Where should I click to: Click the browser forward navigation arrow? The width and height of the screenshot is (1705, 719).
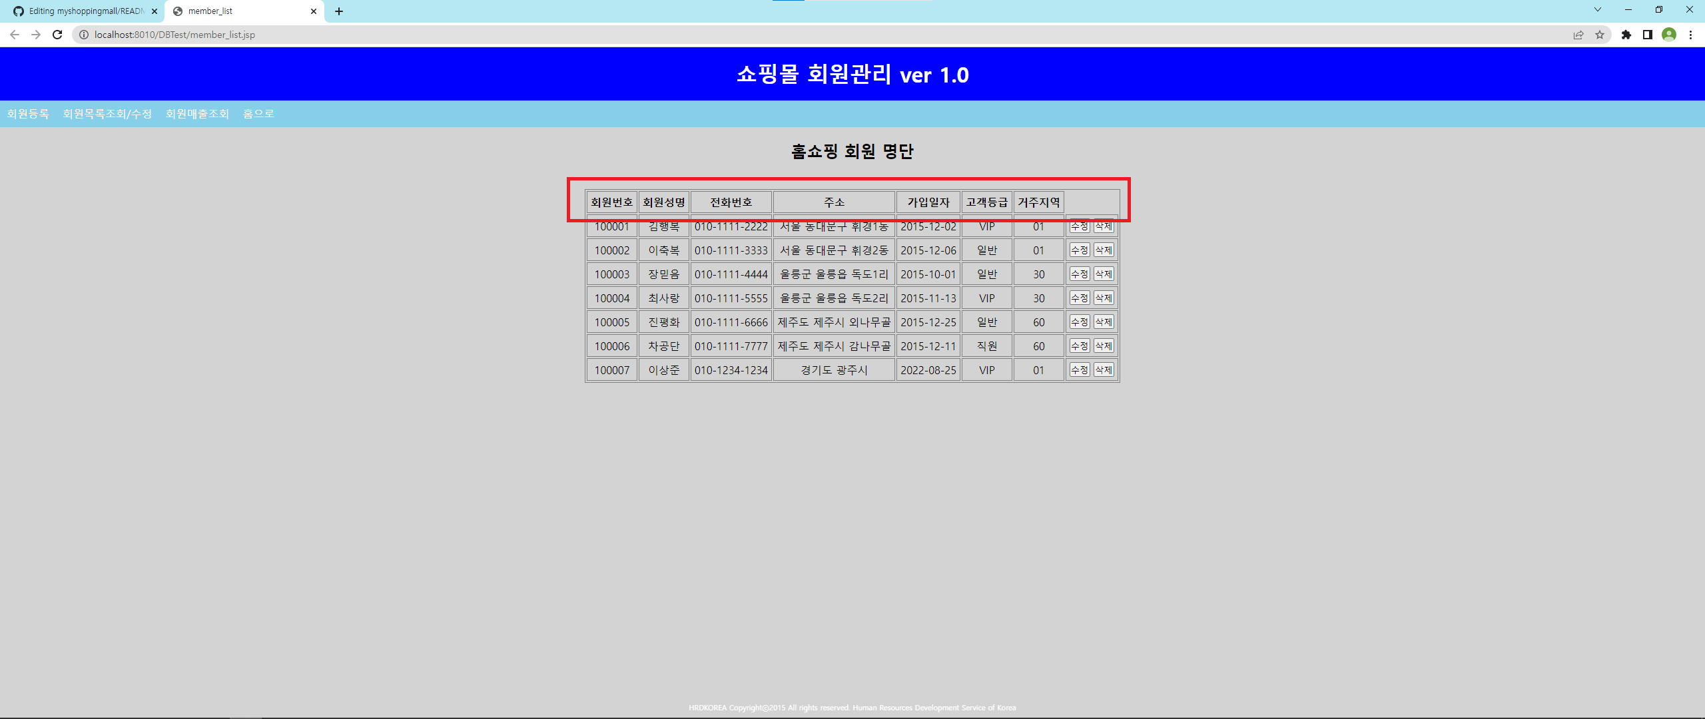coord(36,35)
